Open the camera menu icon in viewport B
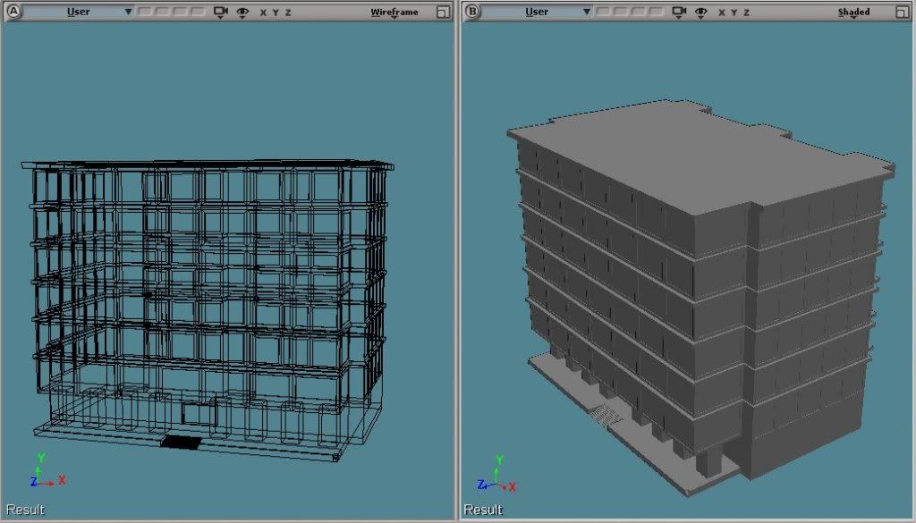916x523 pixels. (679, 13)
